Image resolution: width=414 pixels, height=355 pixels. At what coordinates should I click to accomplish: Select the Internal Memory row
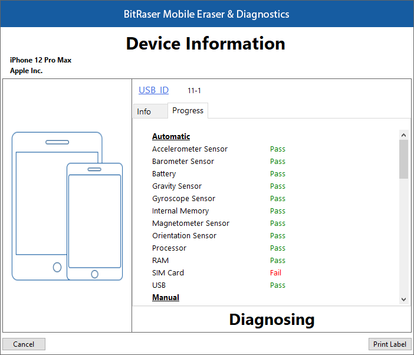(219, 211)
